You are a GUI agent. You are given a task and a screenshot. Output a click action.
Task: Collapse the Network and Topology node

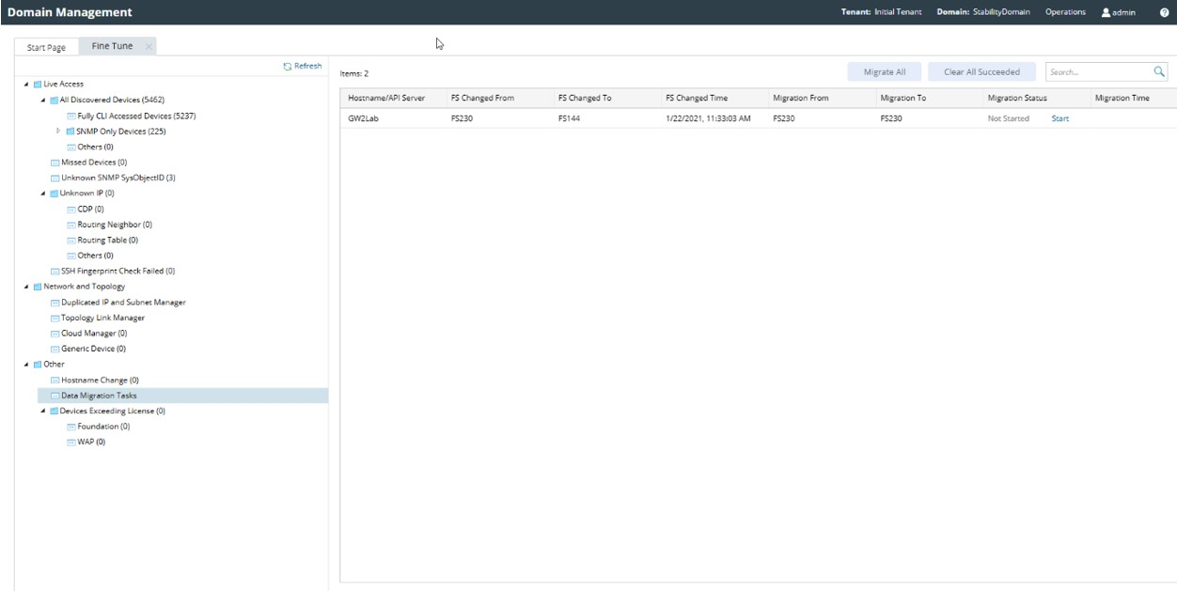click(x=26, y=287)
